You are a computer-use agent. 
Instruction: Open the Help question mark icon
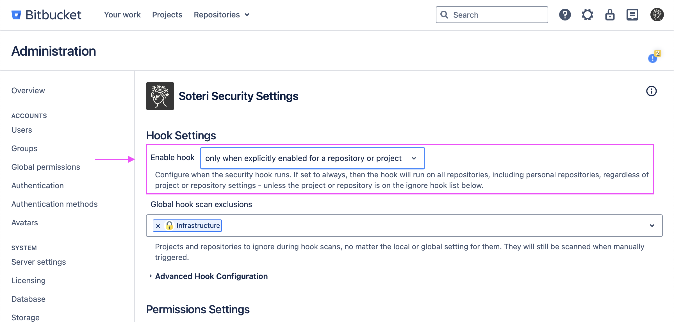click(565, 15)
